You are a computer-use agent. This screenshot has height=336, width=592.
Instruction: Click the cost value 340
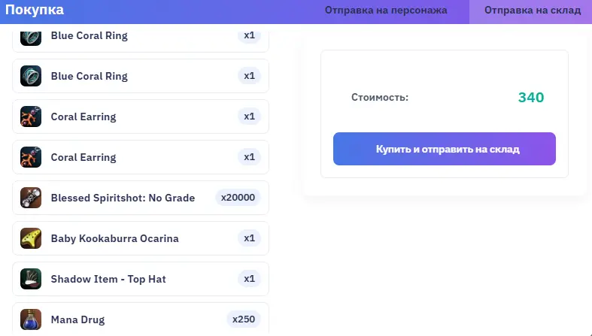pyautogui.click(x=530, y=98)
